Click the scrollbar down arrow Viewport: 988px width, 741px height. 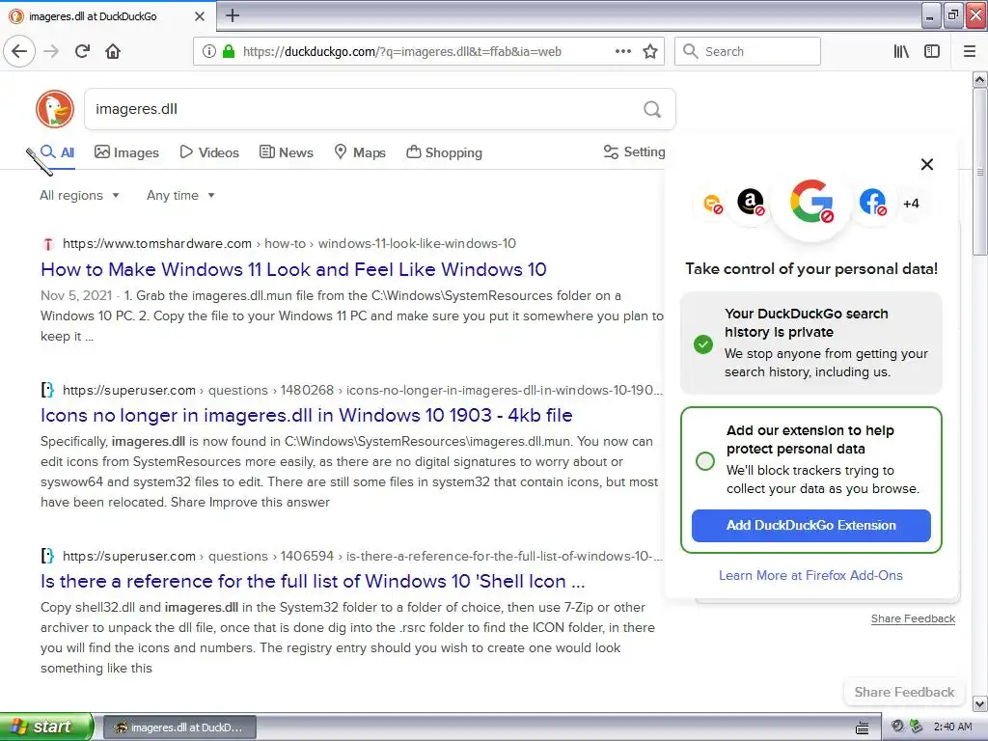point(979,702)
